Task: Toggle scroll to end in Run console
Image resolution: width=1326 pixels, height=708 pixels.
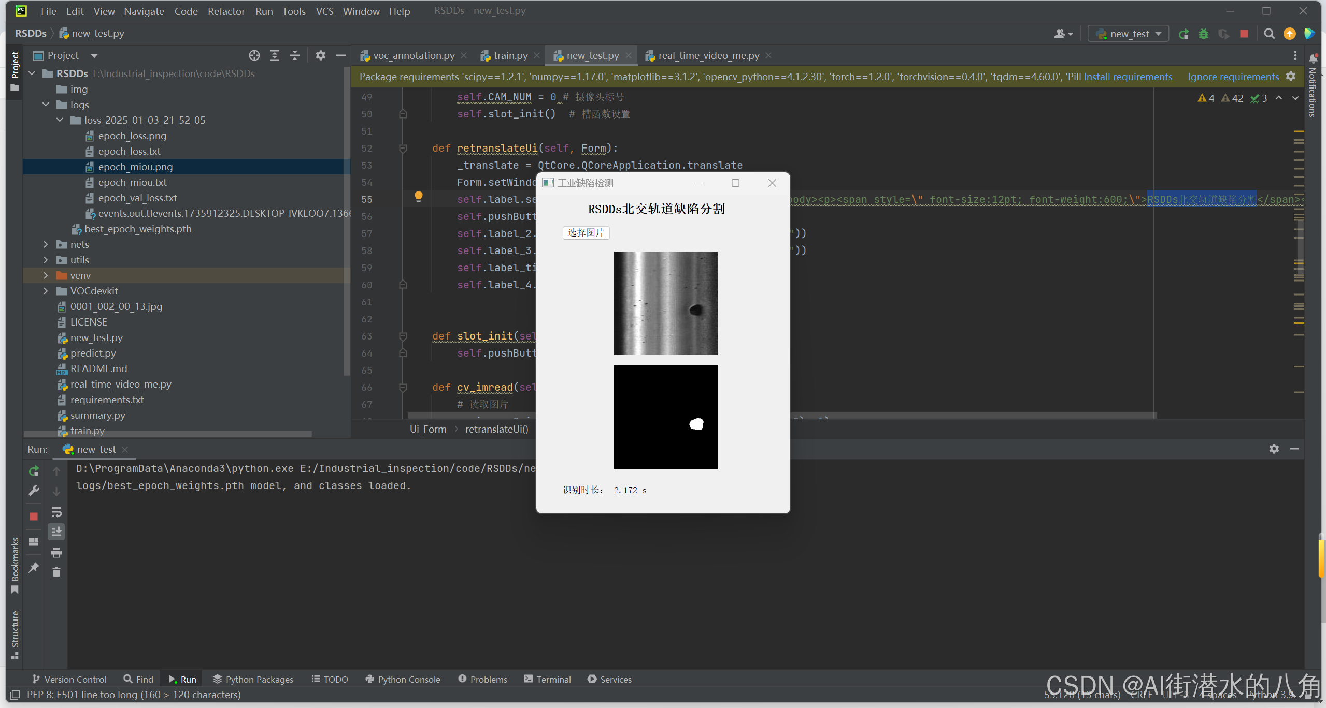Action: (56, 532)
